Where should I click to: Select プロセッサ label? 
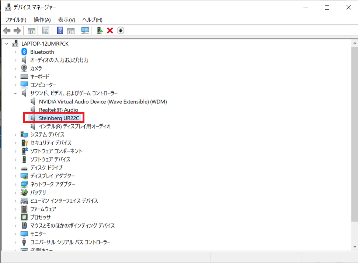pos(41,217)
